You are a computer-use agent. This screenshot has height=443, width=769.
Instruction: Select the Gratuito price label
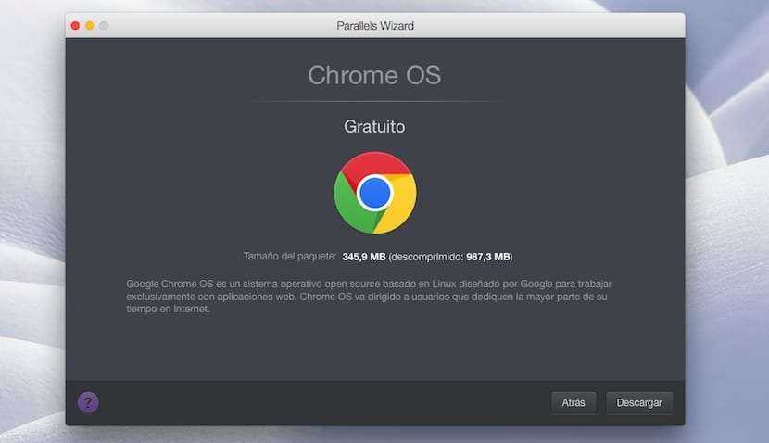pos(374,126)
